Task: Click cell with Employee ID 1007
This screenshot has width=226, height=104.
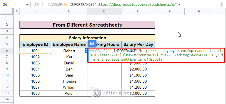Action: 35,87
